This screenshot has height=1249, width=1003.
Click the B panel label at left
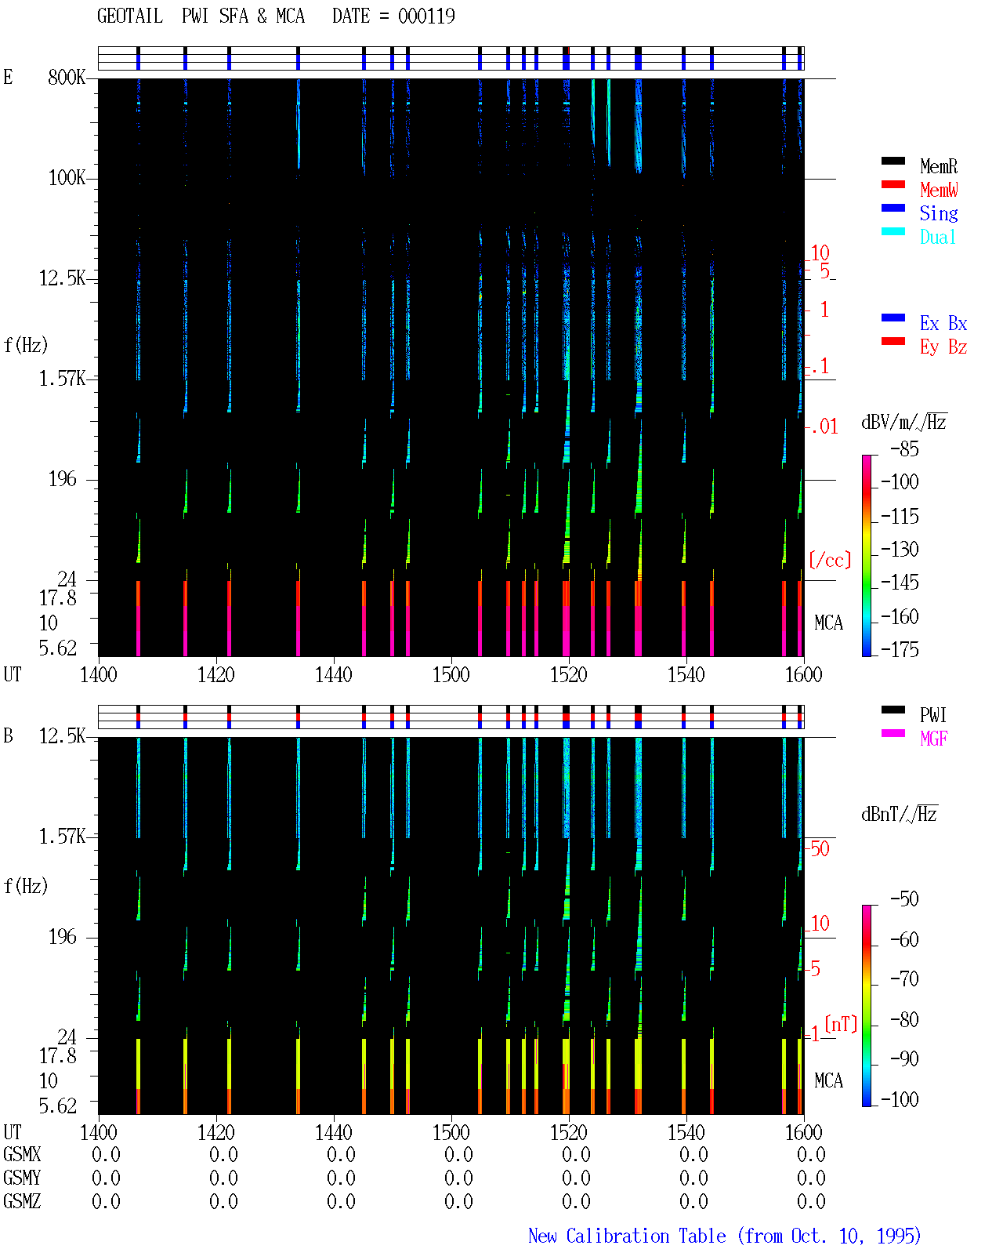point(8,735)
